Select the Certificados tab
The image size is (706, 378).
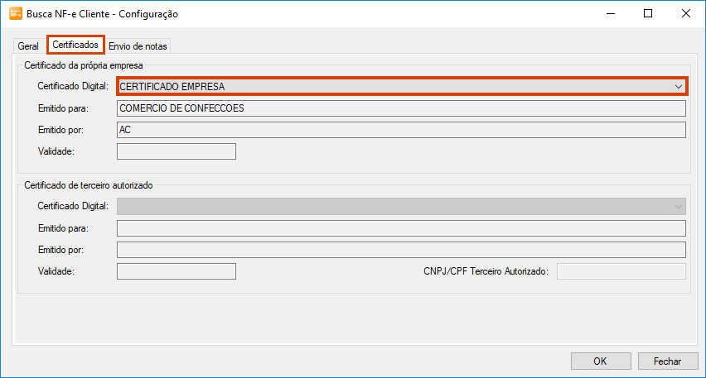[x=75, y=45]
